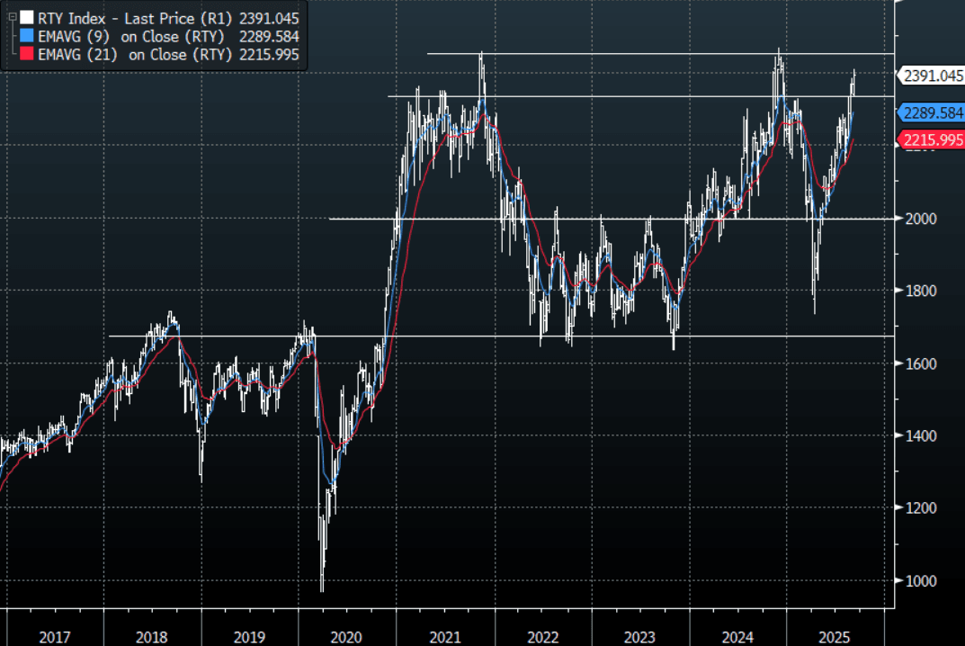The height and width of the screenshot is (646, 965).
Task: Click the 2017 label on time axis
Action: pos(55,637)
